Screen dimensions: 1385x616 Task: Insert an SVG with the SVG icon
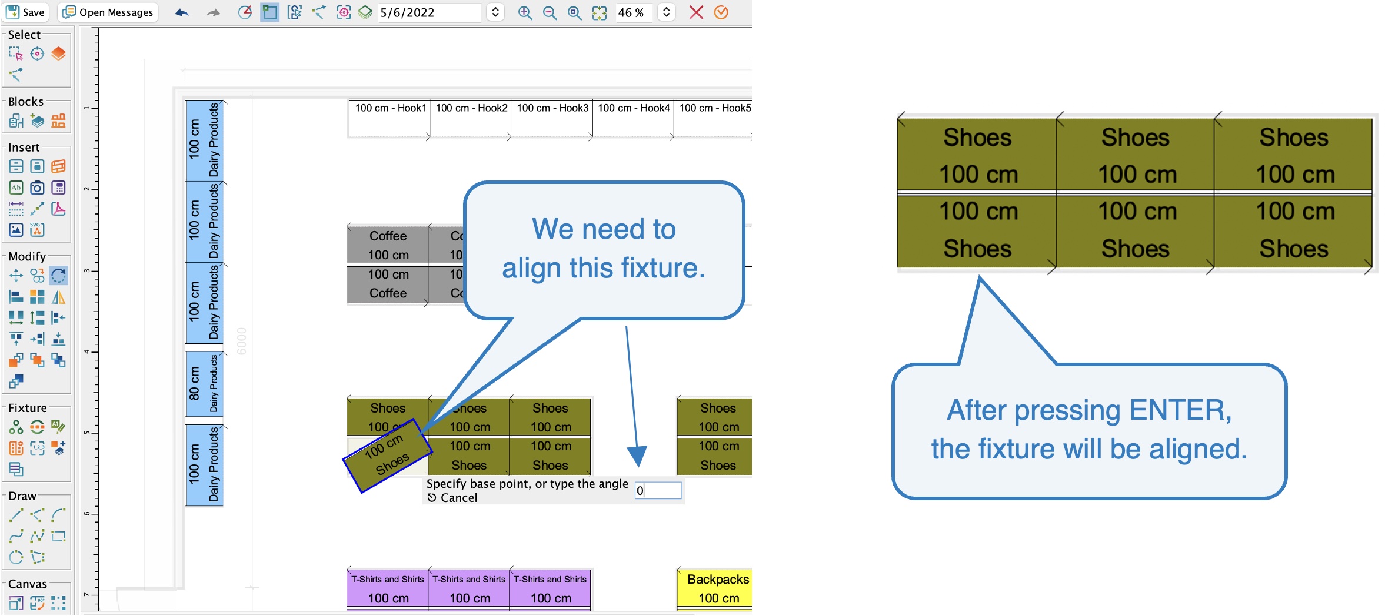pos(37,230)
